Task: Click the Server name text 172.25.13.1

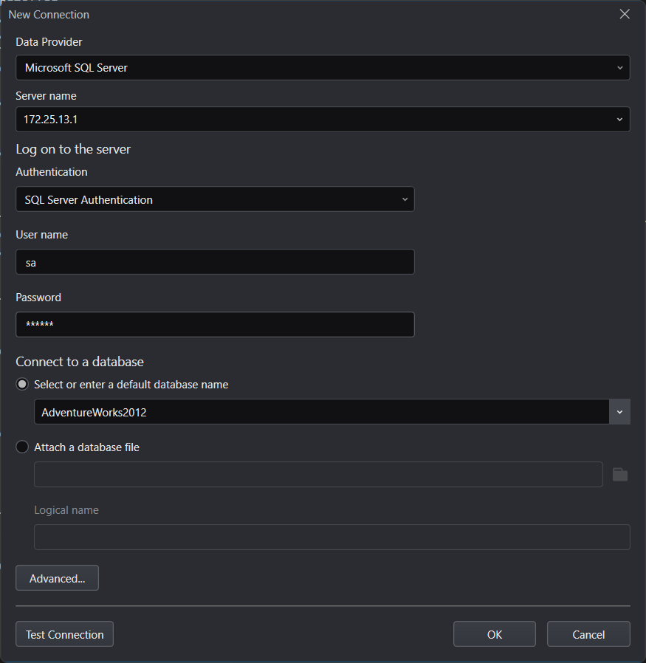Action: click(x=51, y=119)
